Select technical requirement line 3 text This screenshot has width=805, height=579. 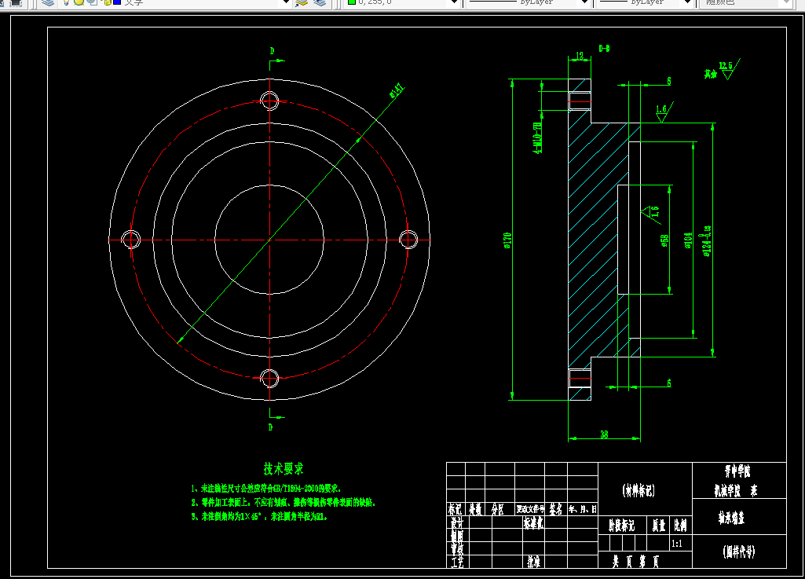(x=259, y=516)
